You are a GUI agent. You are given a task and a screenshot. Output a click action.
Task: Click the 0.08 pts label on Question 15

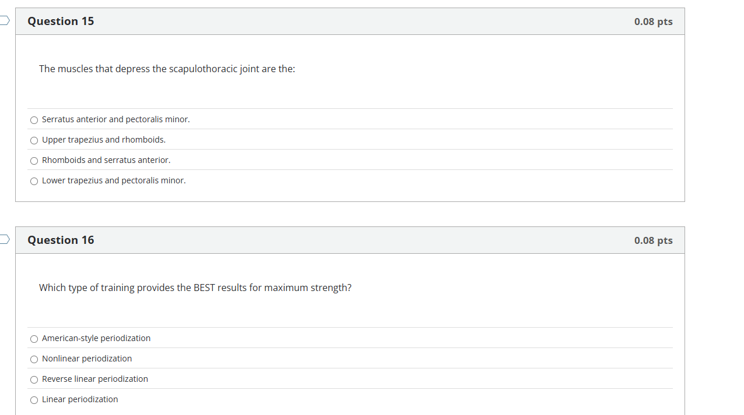coord(653,22)
